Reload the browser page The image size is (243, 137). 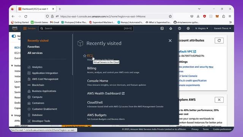(26, 16)
